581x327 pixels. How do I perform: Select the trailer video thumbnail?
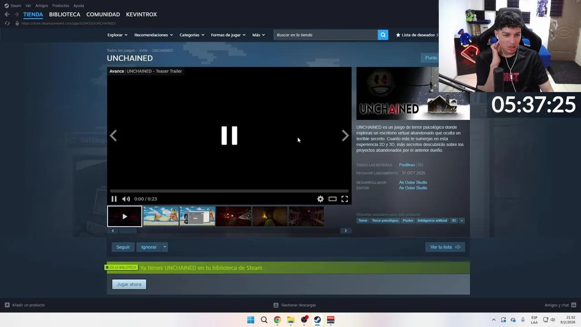click(124, 217)
